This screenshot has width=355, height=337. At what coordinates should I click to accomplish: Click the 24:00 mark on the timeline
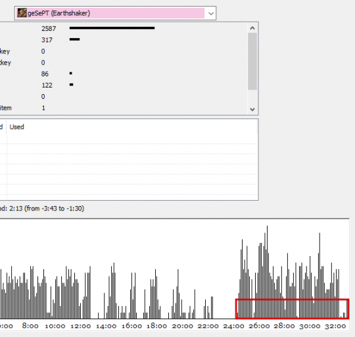[x=233, y=326]
